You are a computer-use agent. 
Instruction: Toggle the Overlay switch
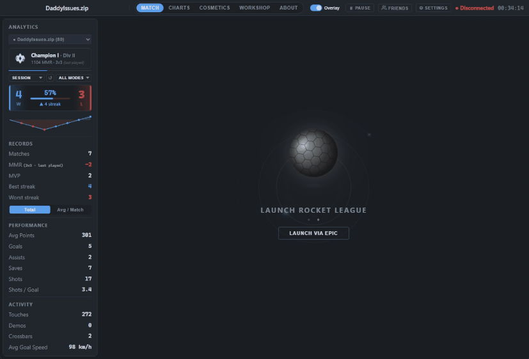pyautogui.click(x=316, y=8)
